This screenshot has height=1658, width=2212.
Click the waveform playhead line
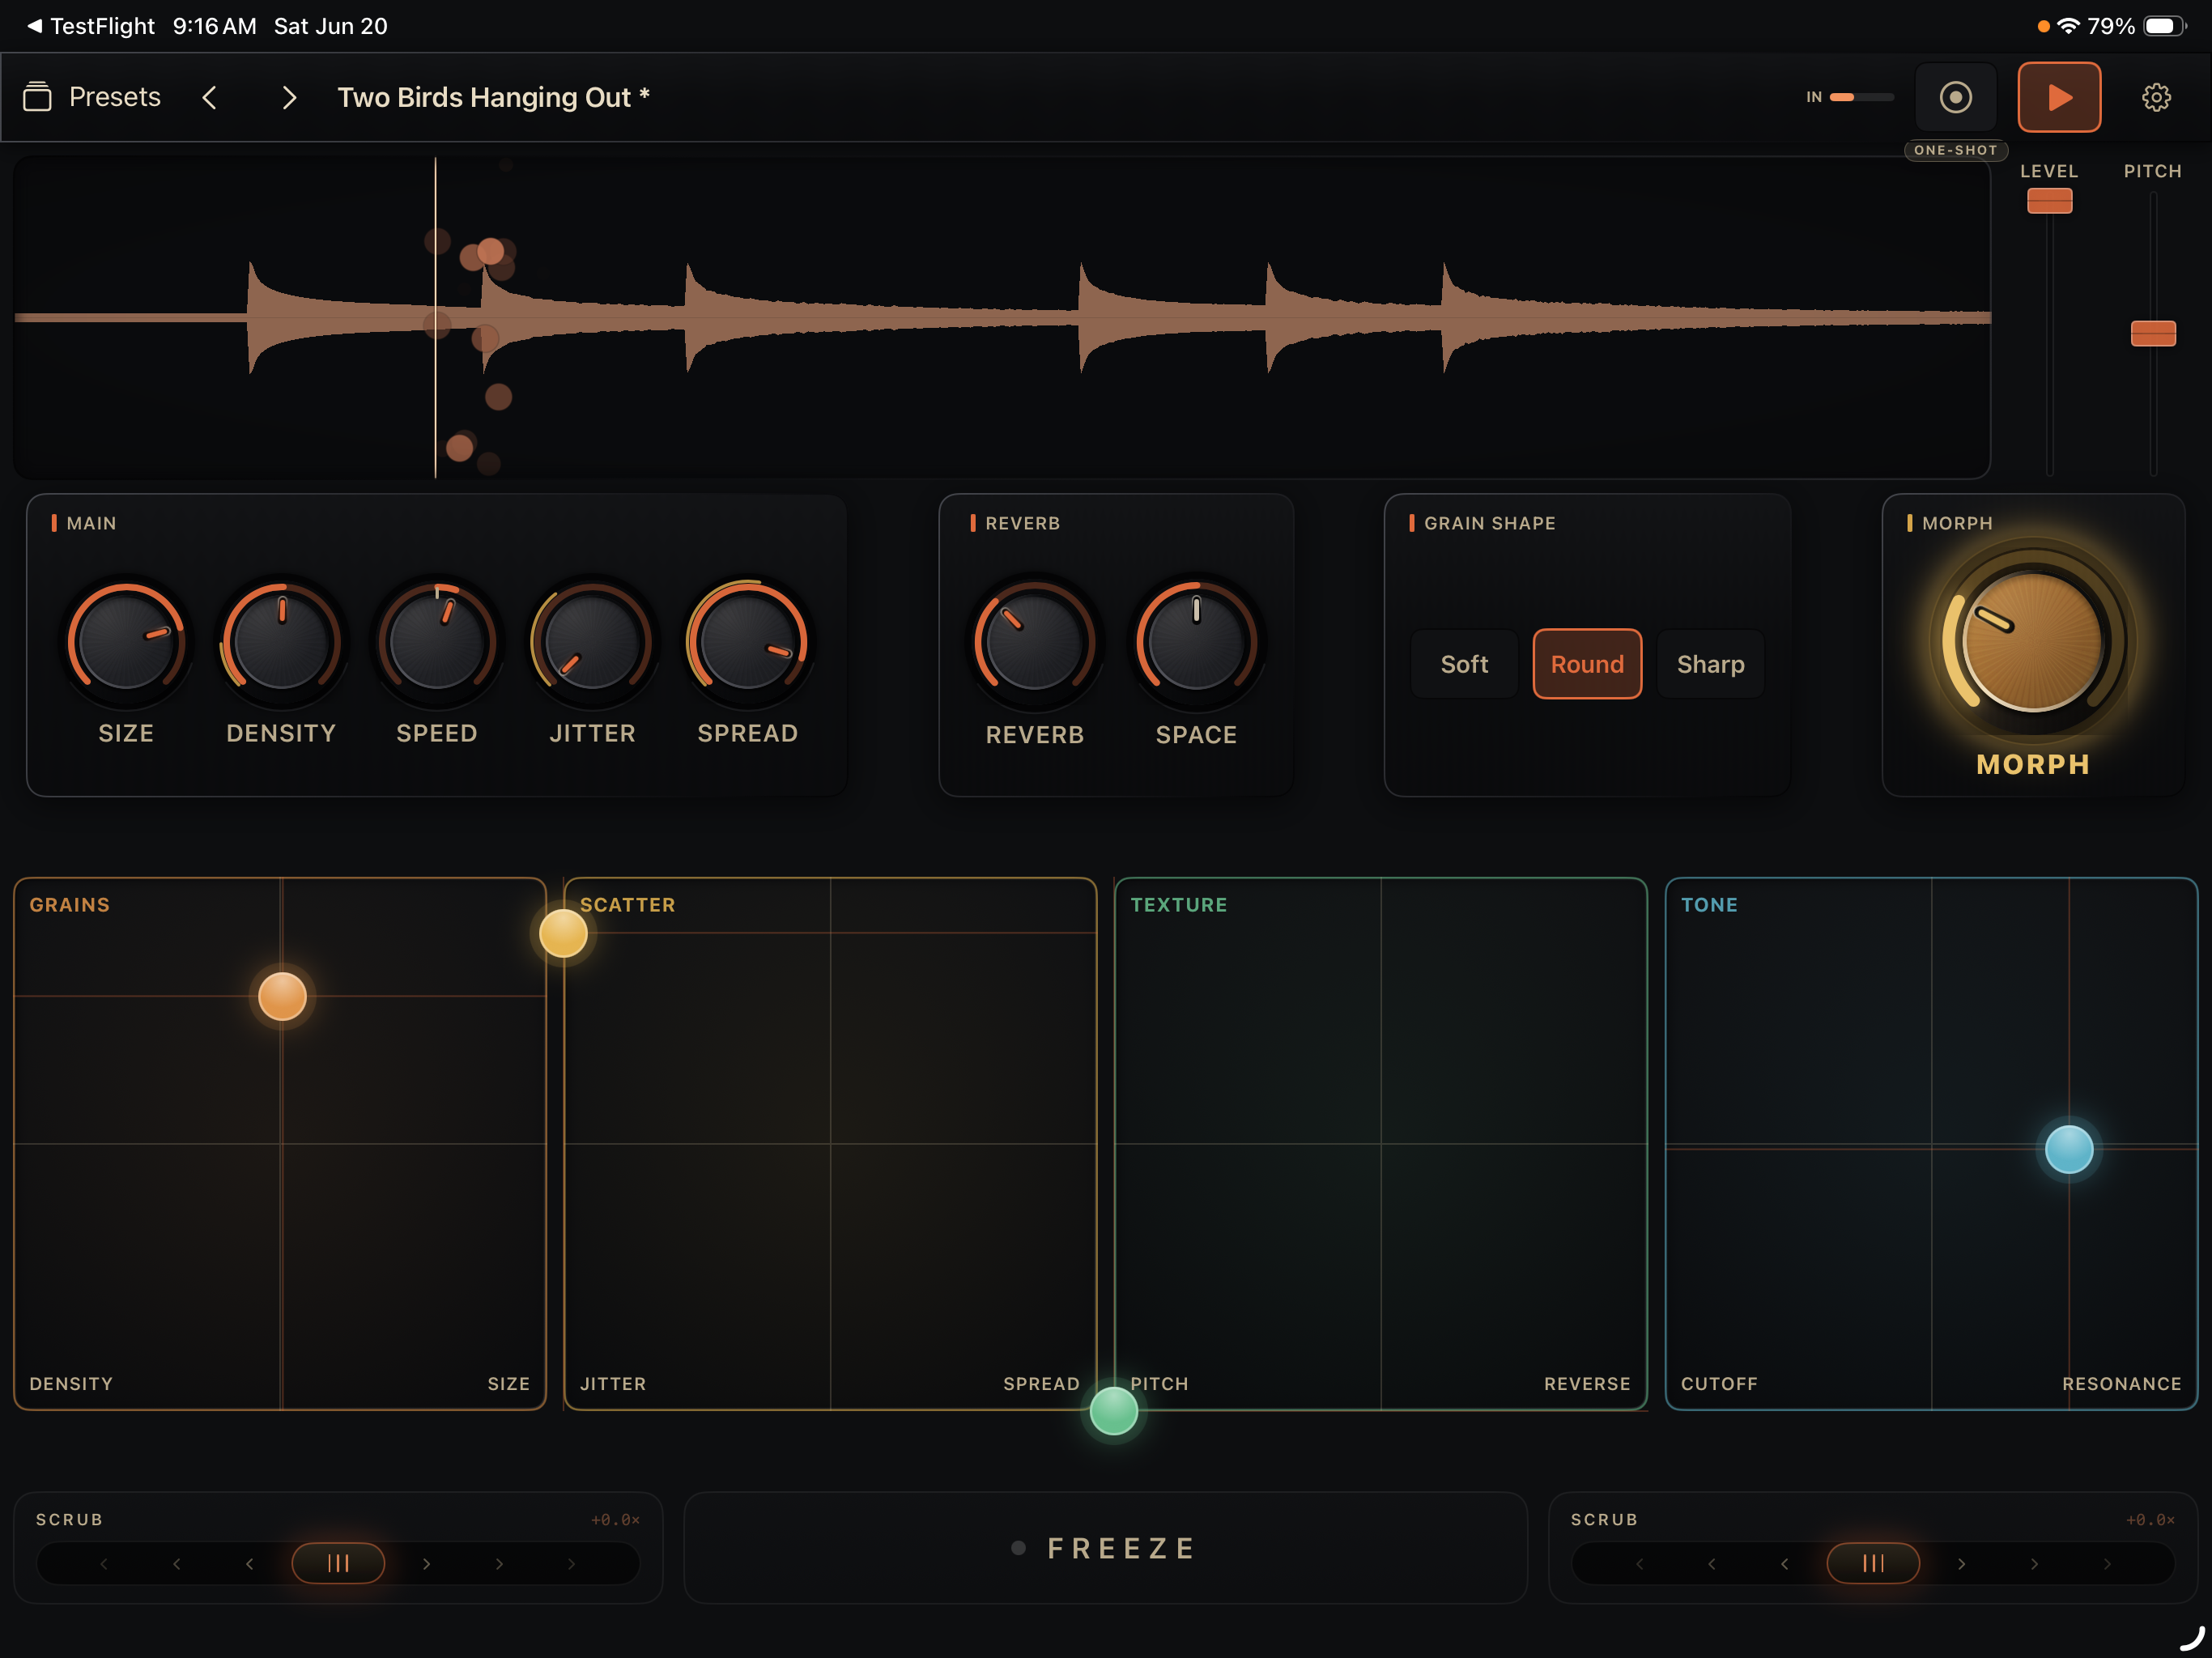coord(435,317)
